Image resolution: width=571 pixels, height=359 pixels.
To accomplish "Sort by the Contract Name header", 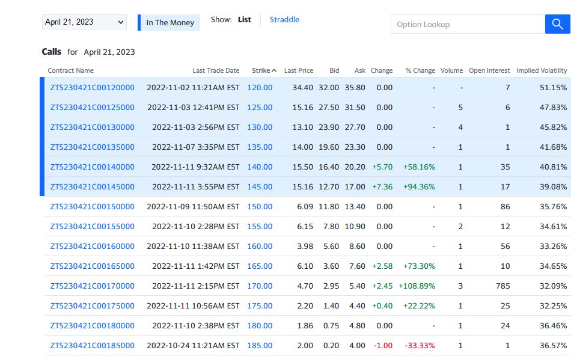I will [71, 70].
